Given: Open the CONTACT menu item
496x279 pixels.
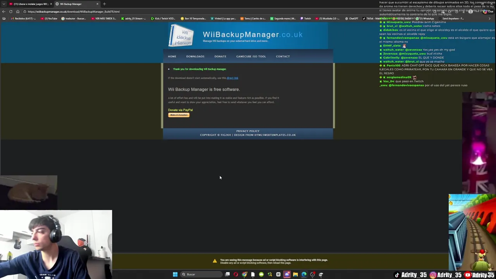Looking at the screenshot, I should [x=283, y=56].
